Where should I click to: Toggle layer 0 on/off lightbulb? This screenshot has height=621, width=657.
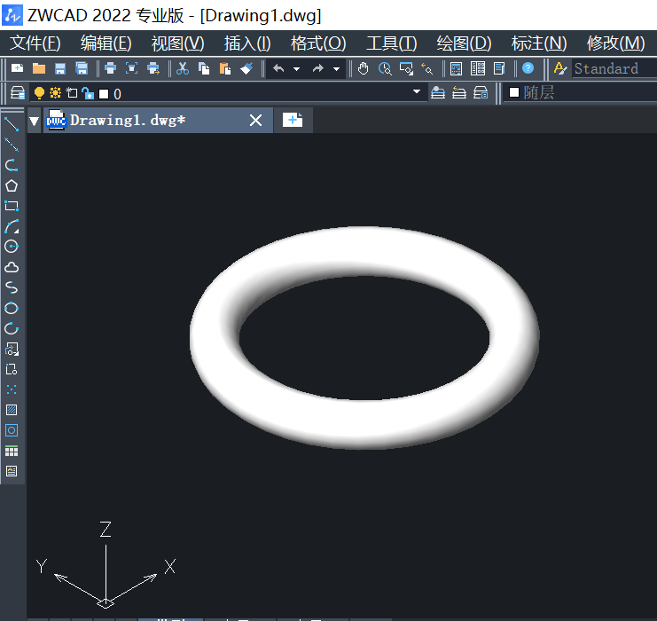click(x=39, y=92)
